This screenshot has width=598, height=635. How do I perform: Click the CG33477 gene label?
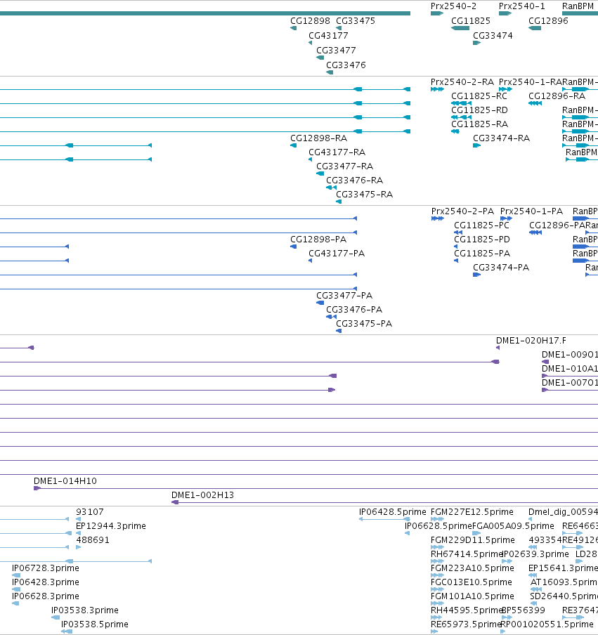click(x=337, y=50)
